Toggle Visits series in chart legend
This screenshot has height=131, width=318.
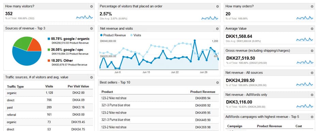point(135,35)
